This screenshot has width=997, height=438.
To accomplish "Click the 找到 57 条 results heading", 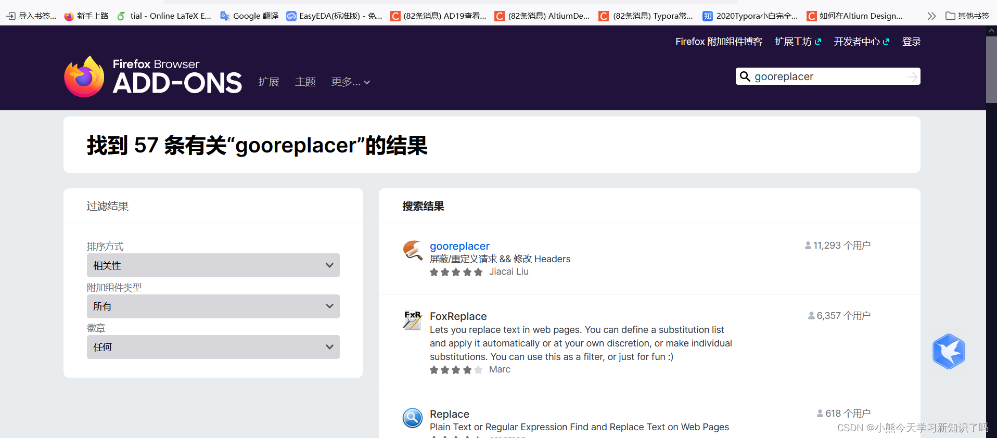I will [257, 145].
